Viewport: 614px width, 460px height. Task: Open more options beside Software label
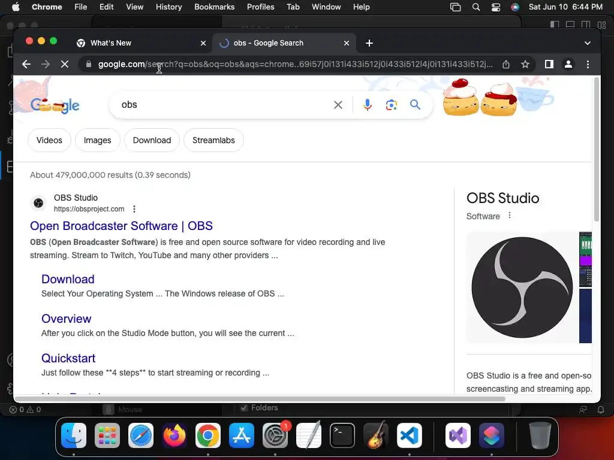tap(510, 215)
